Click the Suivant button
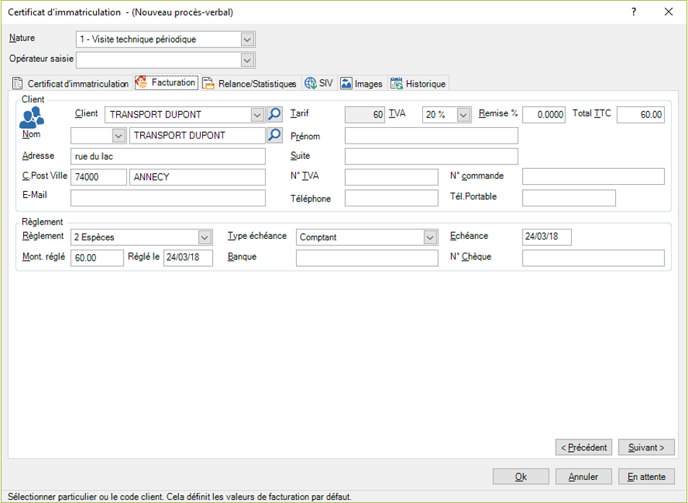Screen dimensions: 688x503 [x=645, y=447]
